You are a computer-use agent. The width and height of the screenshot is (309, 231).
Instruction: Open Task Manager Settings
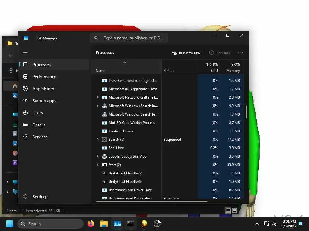pyautogui.click(x=54, y=197)
